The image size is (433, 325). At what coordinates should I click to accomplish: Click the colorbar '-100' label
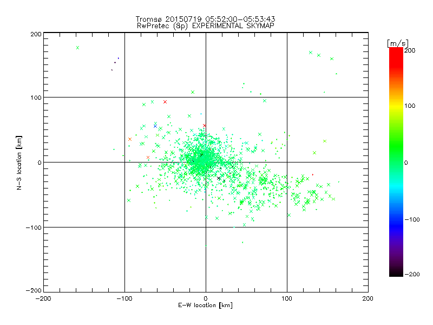click(x=412, y=219)
